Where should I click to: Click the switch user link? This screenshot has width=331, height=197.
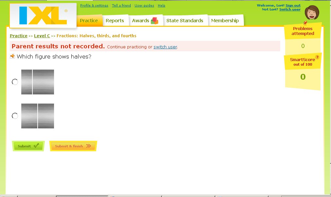click(165, 47)
